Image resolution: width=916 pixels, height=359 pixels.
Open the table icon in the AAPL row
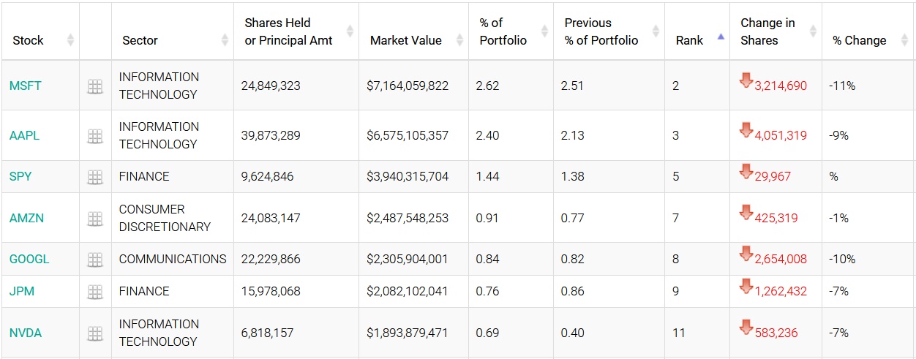pyautogui.click(x=95, y=136)
